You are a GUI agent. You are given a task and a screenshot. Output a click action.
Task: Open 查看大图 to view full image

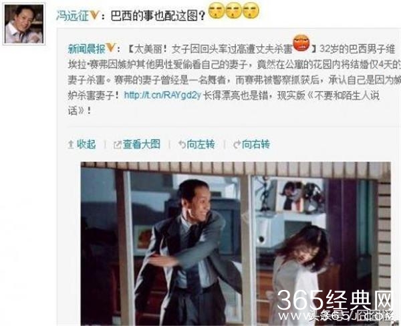(x=142, y=144)
